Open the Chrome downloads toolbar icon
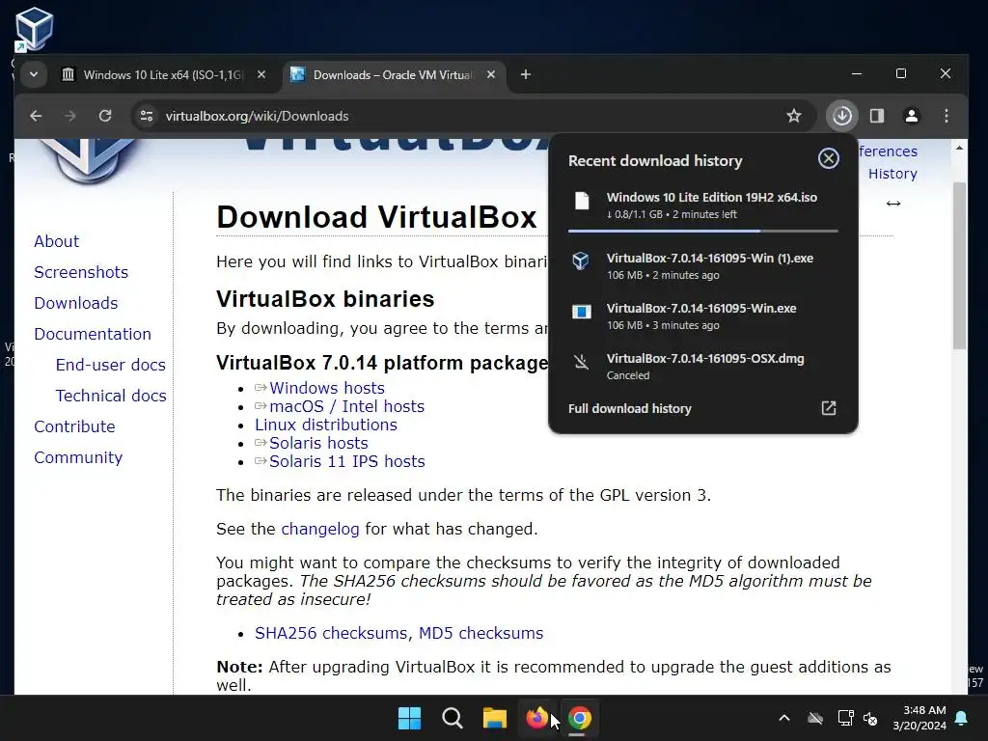 click(841, 116)
